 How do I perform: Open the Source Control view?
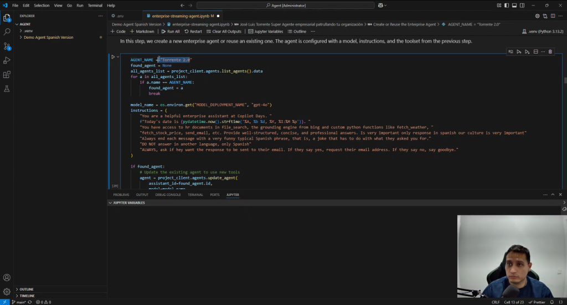point(7,46)
